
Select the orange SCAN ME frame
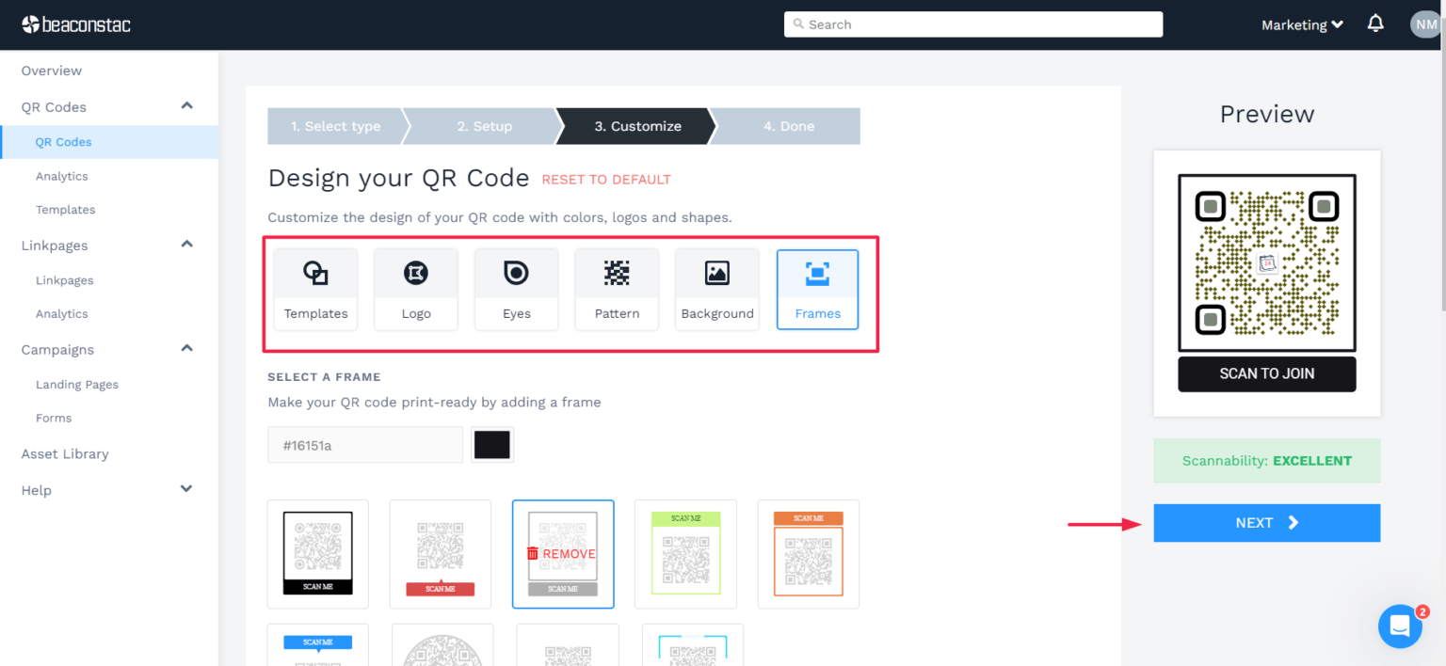pyautogui.click(x=809, y=554)
